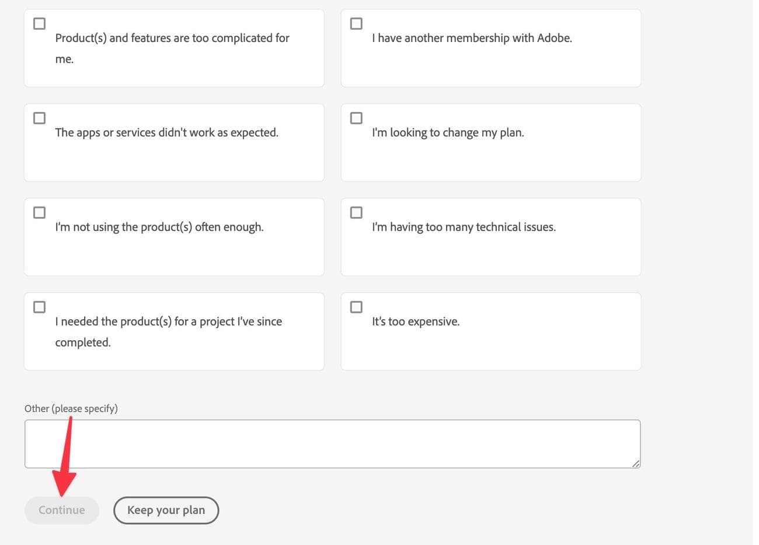The height and width of the screenshot is (545, 759).
Task: Click the 'The apps or services didn't work as expected.' text
Action: pyautogui.click(x=166, y=132)
